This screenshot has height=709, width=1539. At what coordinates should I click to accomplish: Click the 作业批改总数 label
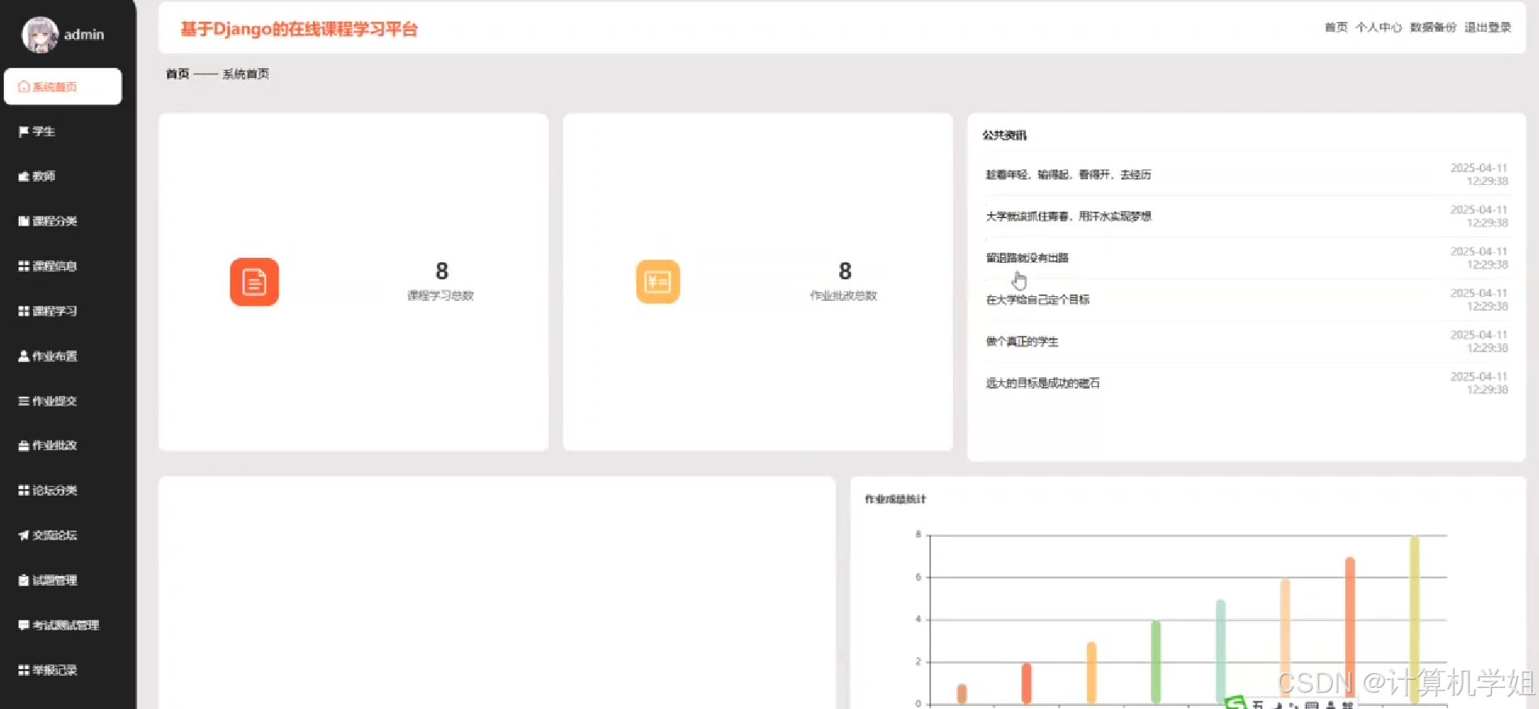843,296
